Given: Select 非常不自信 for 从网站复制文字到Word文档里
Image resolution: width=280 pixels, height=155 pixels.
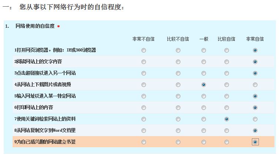Looking at the screenshot, I should coord(143,131).
